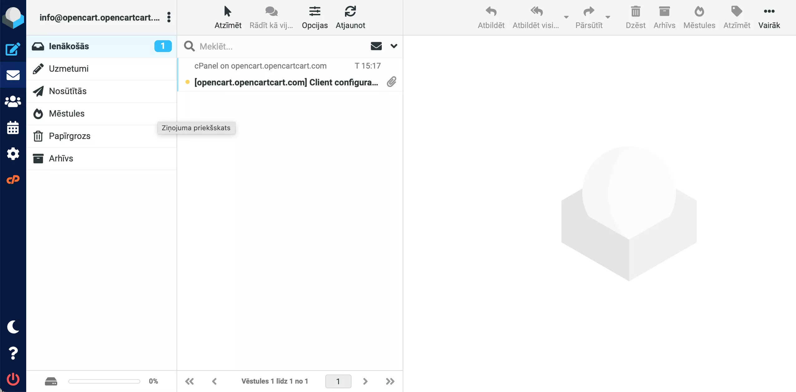Open the settings gear in sidebar
This screenshot has width=796, height=392.
[13, 154]
